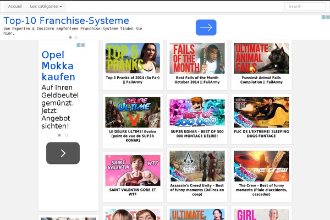Click banner ad description Von Experten & Insidern
Viewport: 330px width, 220px height.
(x=73, y=31)
